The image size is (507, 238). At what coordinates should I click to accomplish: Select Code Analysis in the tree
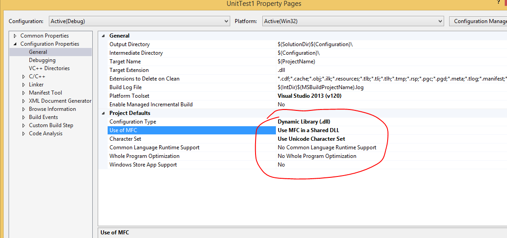[x=46, y=133]
